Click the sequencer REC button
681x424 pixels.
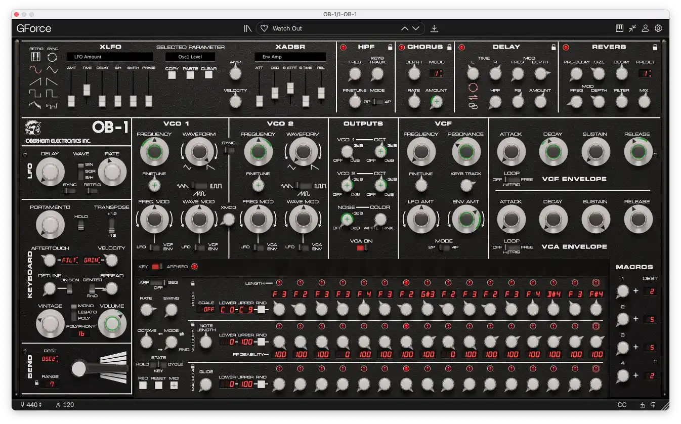(x=143, y=385)
